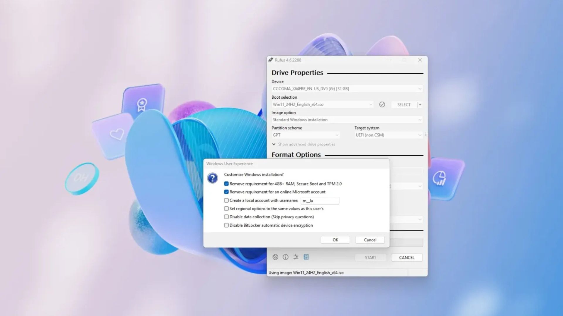Screen dimensions: 563x316
Task: Click the Rufus pencil icon in the titlebar
Action: 270,60
